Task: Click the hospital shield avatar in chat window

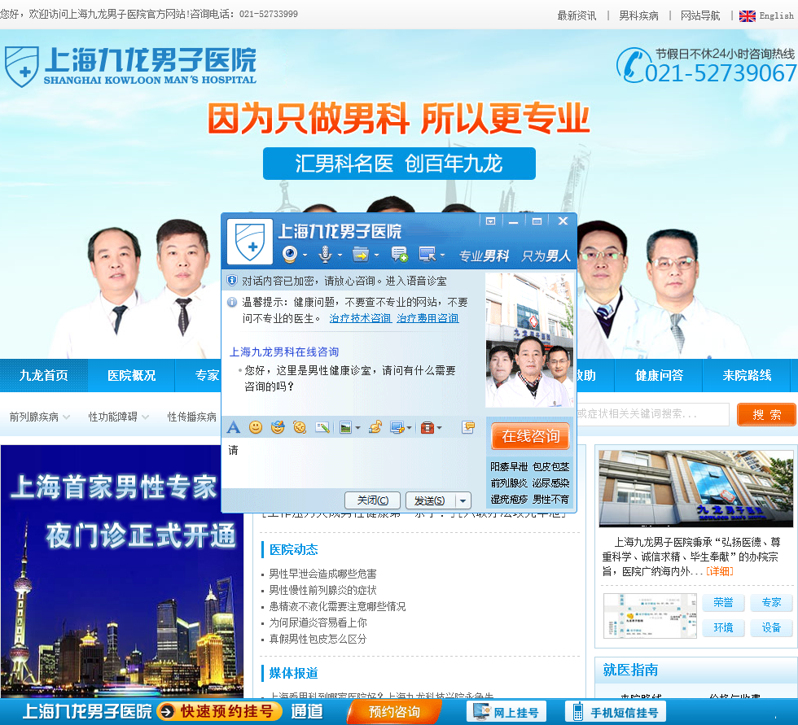Action: [x=250, y=242]
